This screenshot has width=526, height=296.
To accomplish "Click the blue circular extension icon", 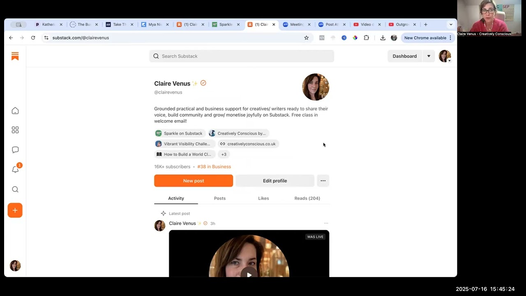I will (x=344, y=38).
